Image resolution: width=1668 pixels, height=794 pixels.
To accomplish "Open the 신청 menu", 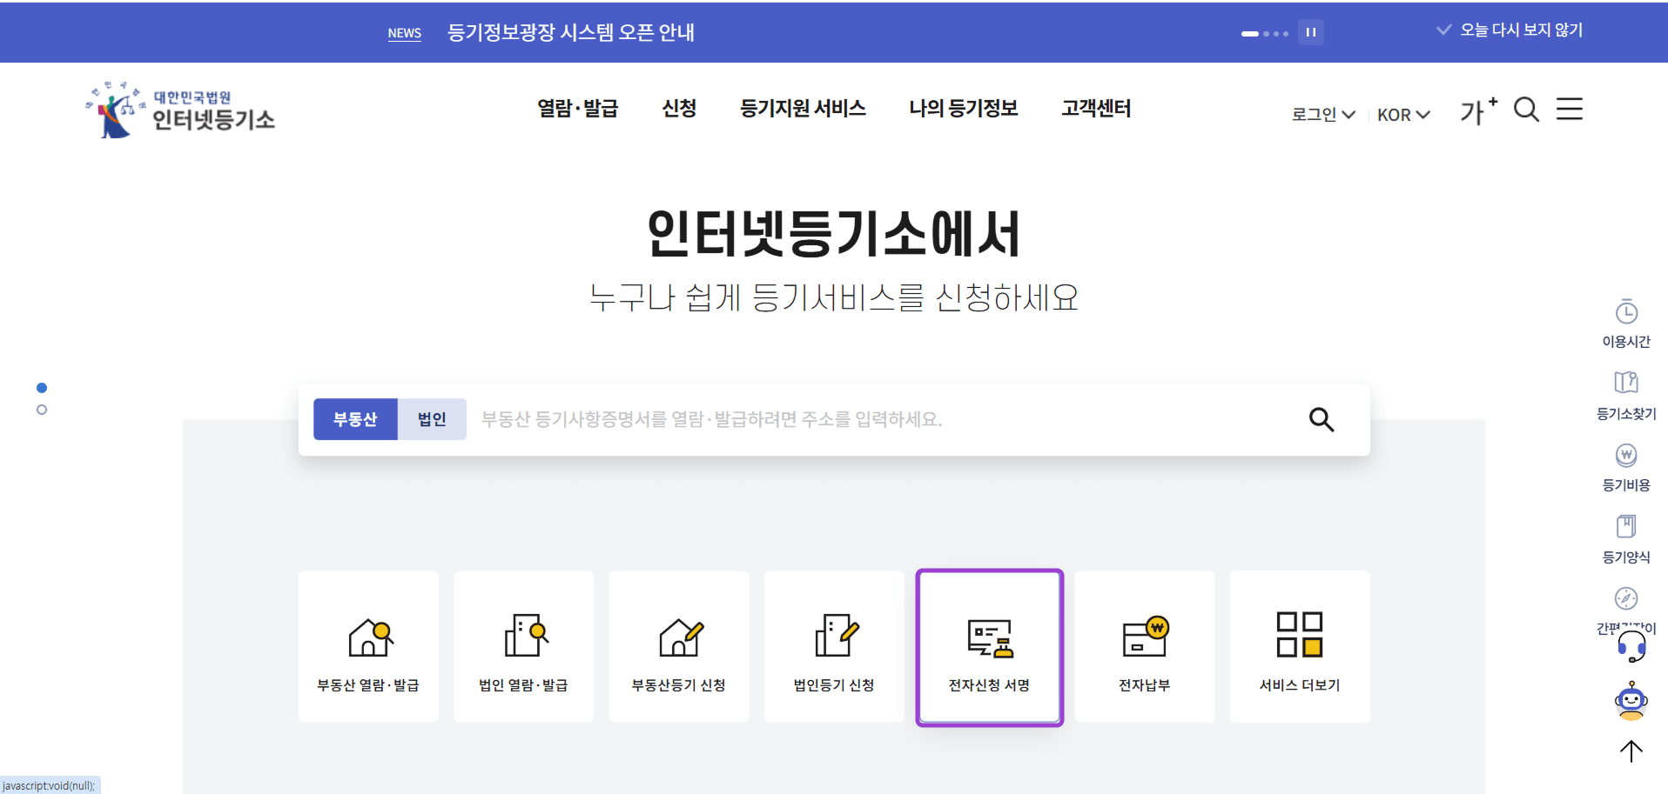I will click(x=679, y=109).
